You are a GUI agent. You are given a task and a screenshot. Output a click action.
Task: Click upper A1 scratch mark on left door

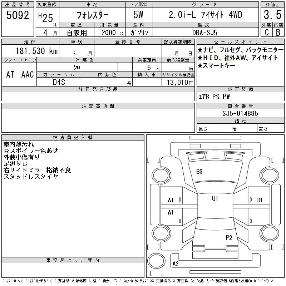[x=171, y=200]
